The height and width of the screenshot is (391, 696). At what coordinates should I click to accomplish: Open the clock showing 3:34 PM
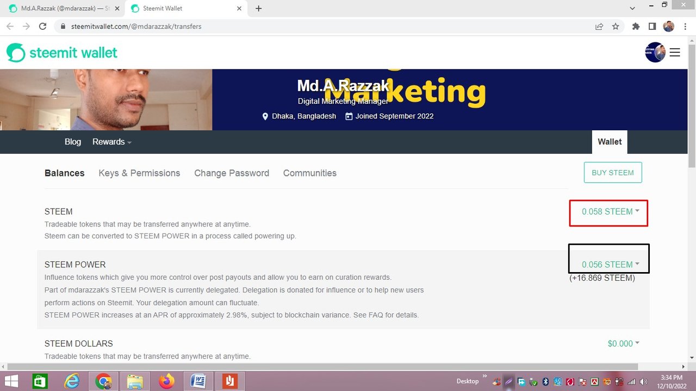click(672, 381)
